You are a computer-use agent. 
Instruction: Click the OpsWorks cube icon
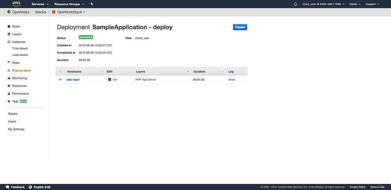point(9,12)
